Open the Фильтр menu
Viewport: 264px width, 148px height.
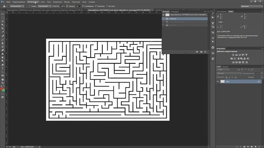click(67, 2)
